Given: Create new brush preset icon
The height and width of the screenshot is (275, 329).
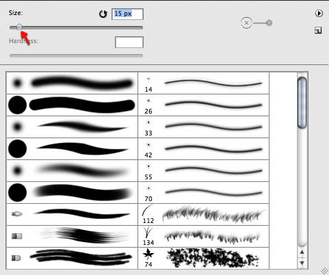Looking at the screenshot, I should (x=318, y=30).
